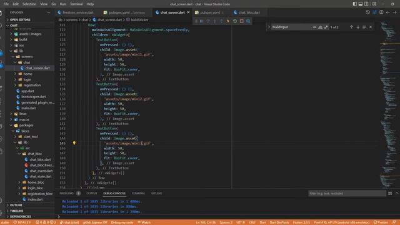Click the green Restart debug icon

click(x=235, y=21)
